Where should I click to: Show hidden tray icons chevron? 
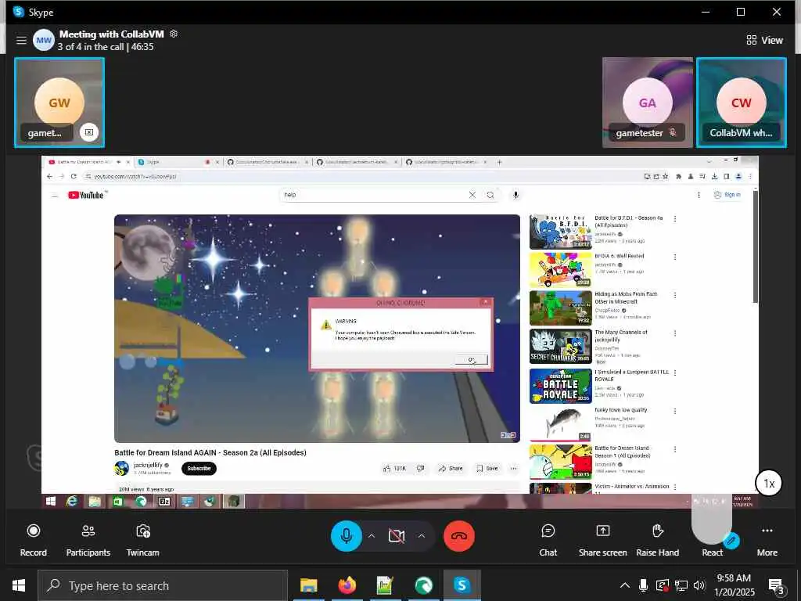tap(625, 585)
